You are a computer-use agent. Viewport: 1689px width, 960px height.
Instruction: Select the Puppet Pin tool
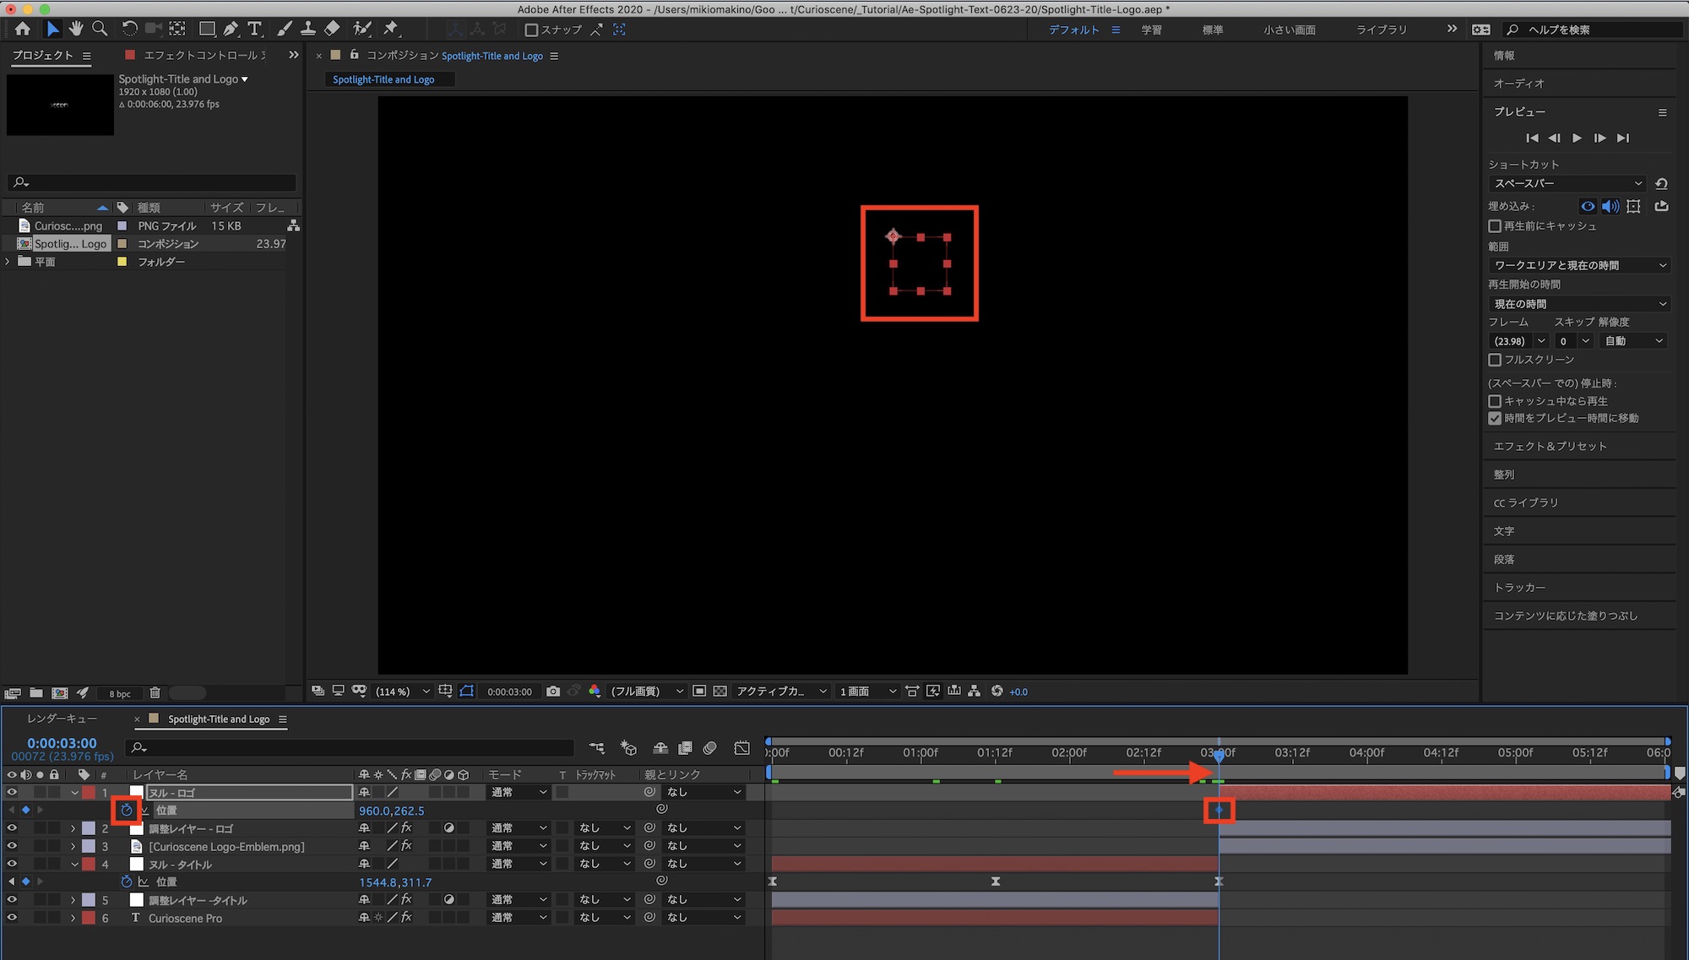(390, 29)
